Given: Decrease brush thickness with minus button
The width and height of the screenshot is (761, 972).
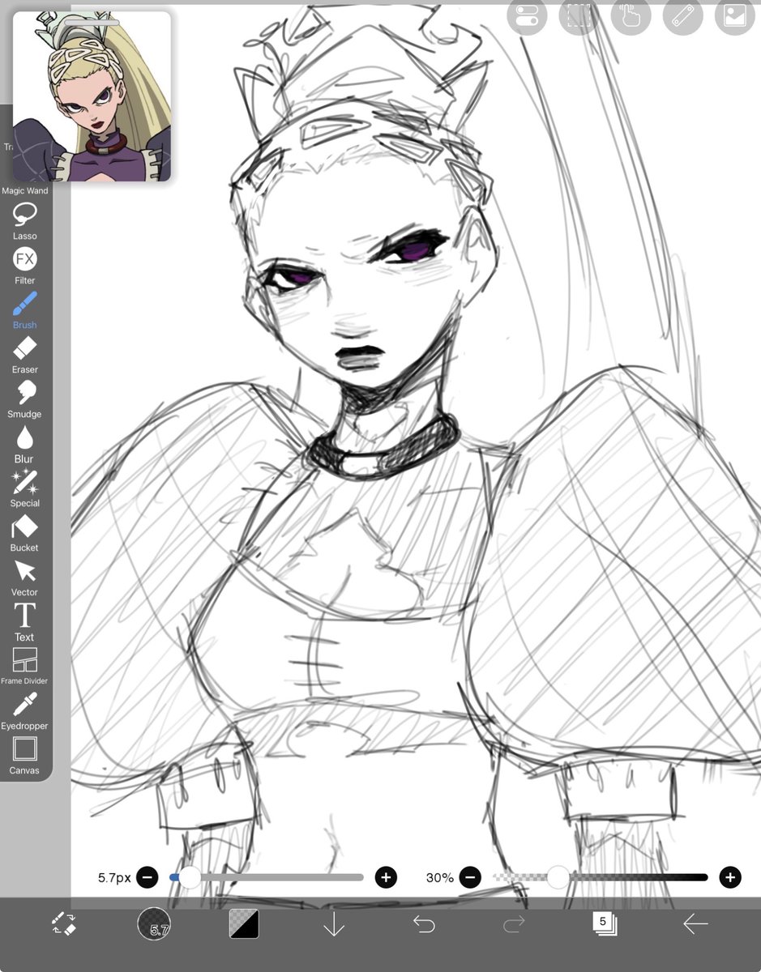Looking at the screenshot, I should [x=147, y=877].
